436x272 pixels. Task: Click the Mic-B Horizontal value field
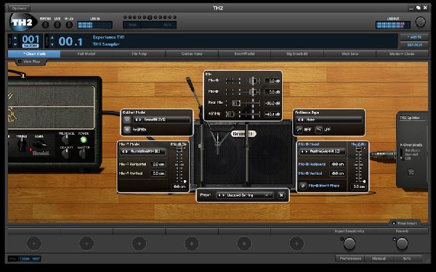[338, 165]
